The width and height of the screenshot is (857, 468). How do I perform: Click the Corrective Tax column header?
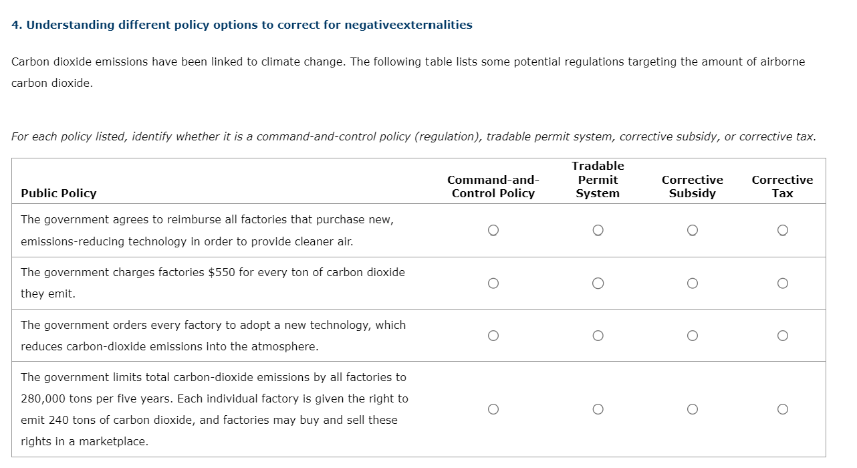(x=783, y=187)
